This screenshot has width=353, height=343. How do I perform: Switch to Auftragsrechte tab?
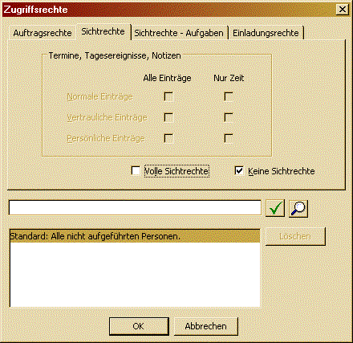(43, 33)
